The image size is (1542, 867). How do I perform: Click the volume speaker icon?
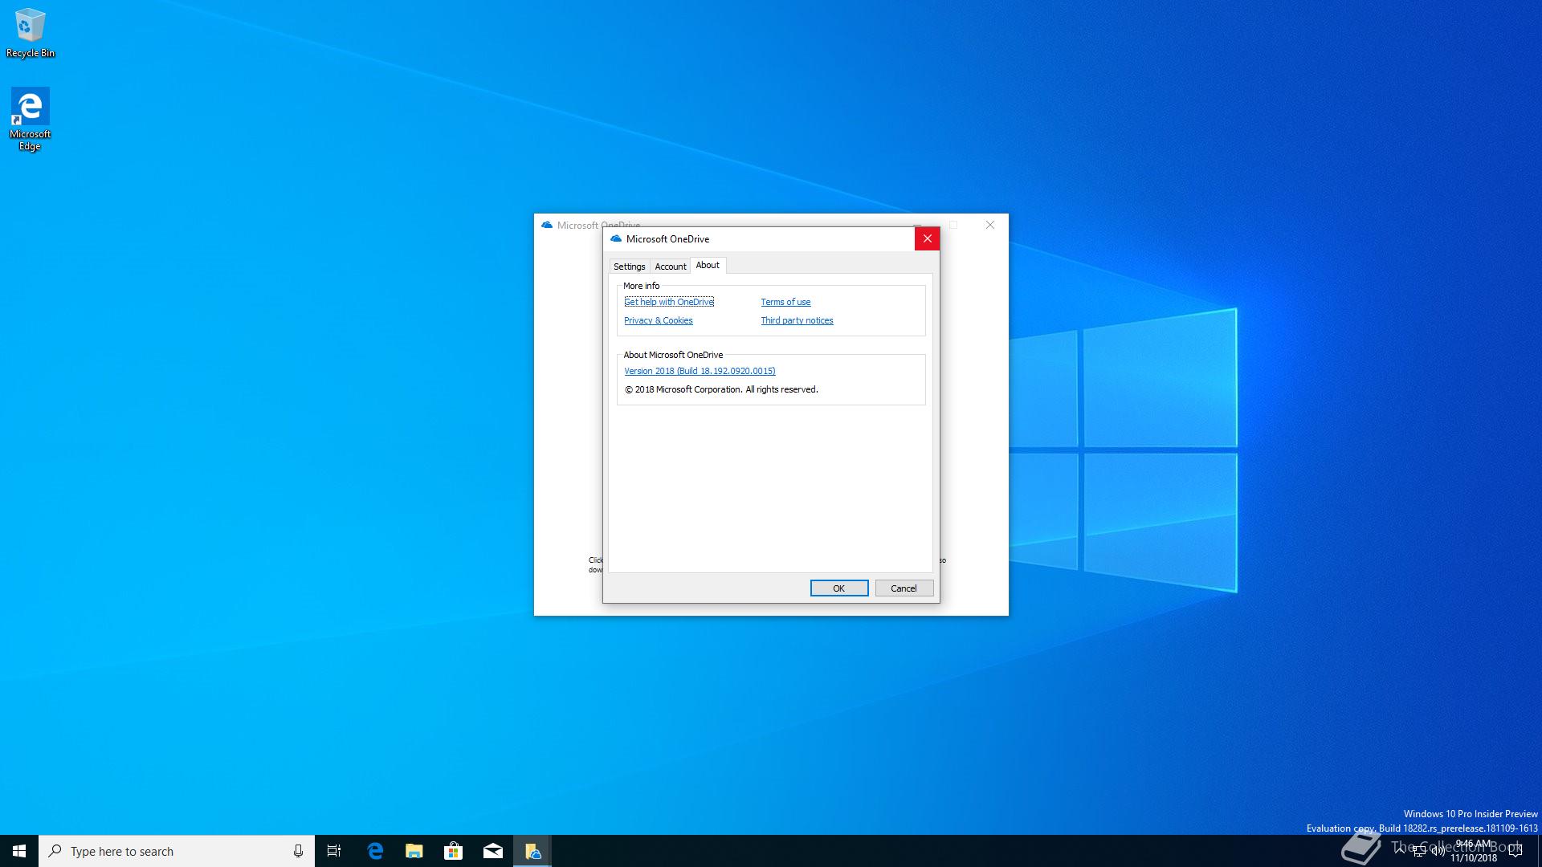click(x=1438, y=852)
